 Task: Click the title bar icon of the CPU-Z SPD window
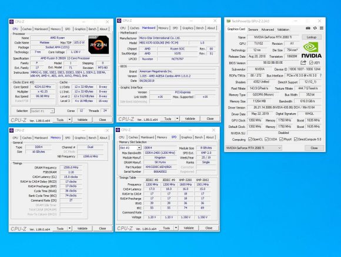[x=118, y=130]
